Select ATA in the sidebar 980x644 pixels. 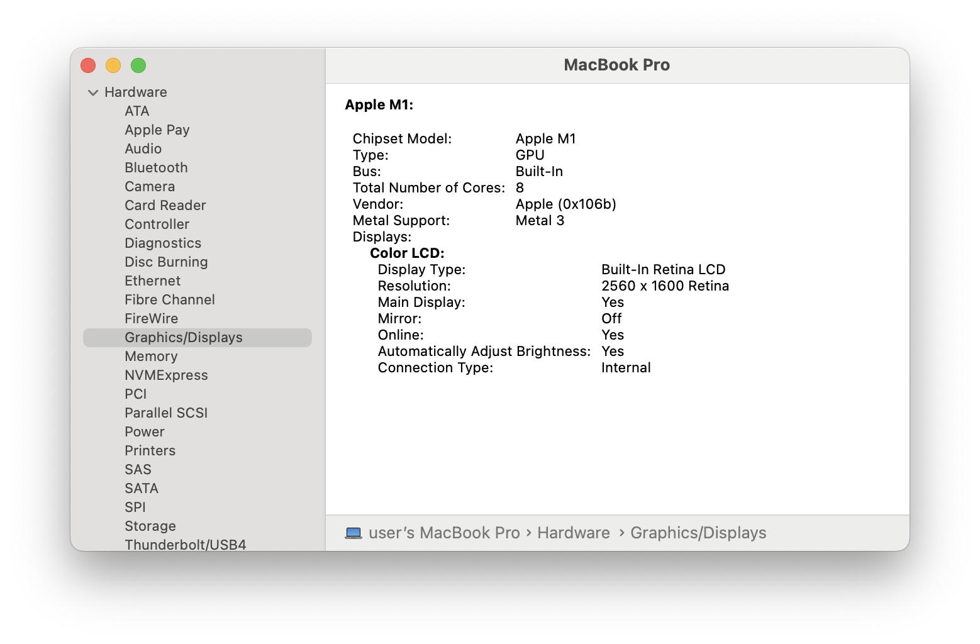[136, 111]
